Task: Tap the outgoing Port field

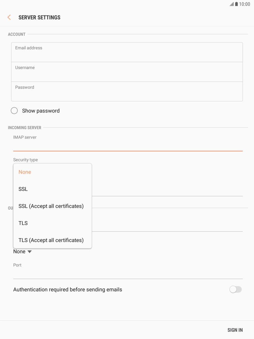Action: point(127,273)
